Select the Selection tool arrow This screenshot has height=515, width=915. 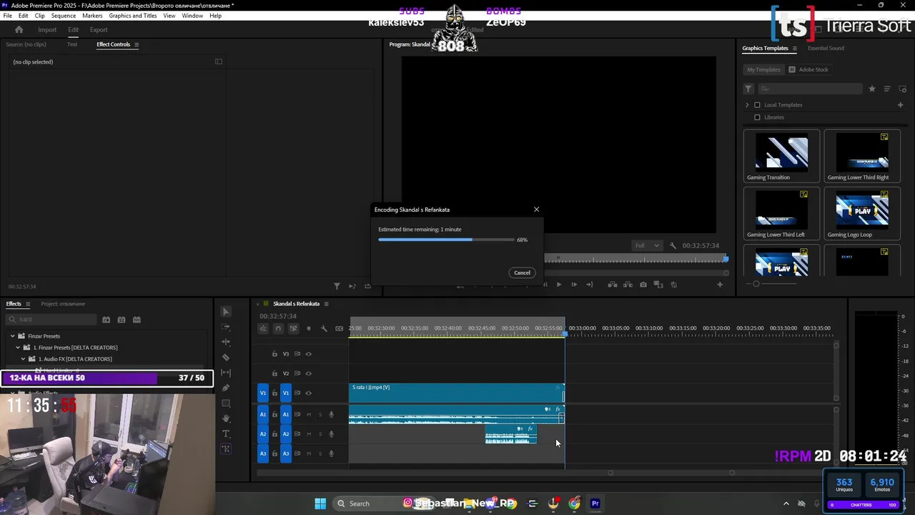(x=226, y=312)
